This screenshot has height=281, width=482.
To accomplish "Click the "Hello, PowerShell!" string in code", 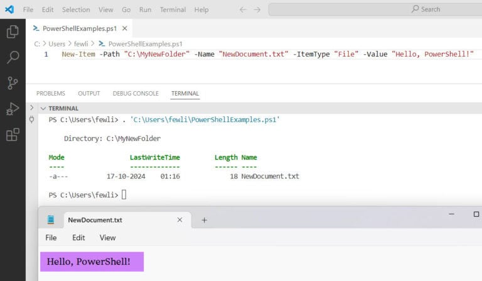I will [x=432, y=54].
